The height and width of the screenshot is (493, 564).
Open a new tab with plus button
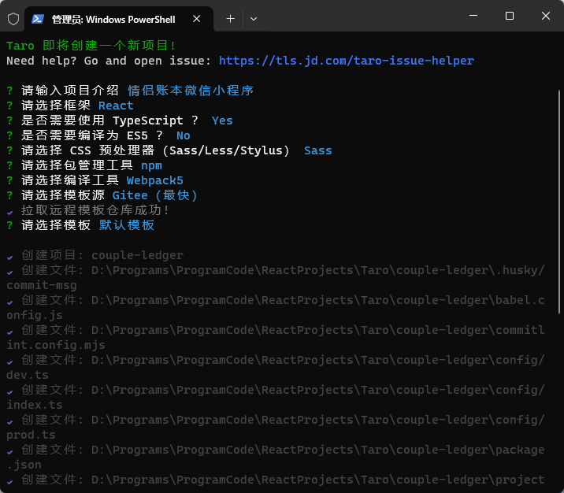(x=230, y=19)
